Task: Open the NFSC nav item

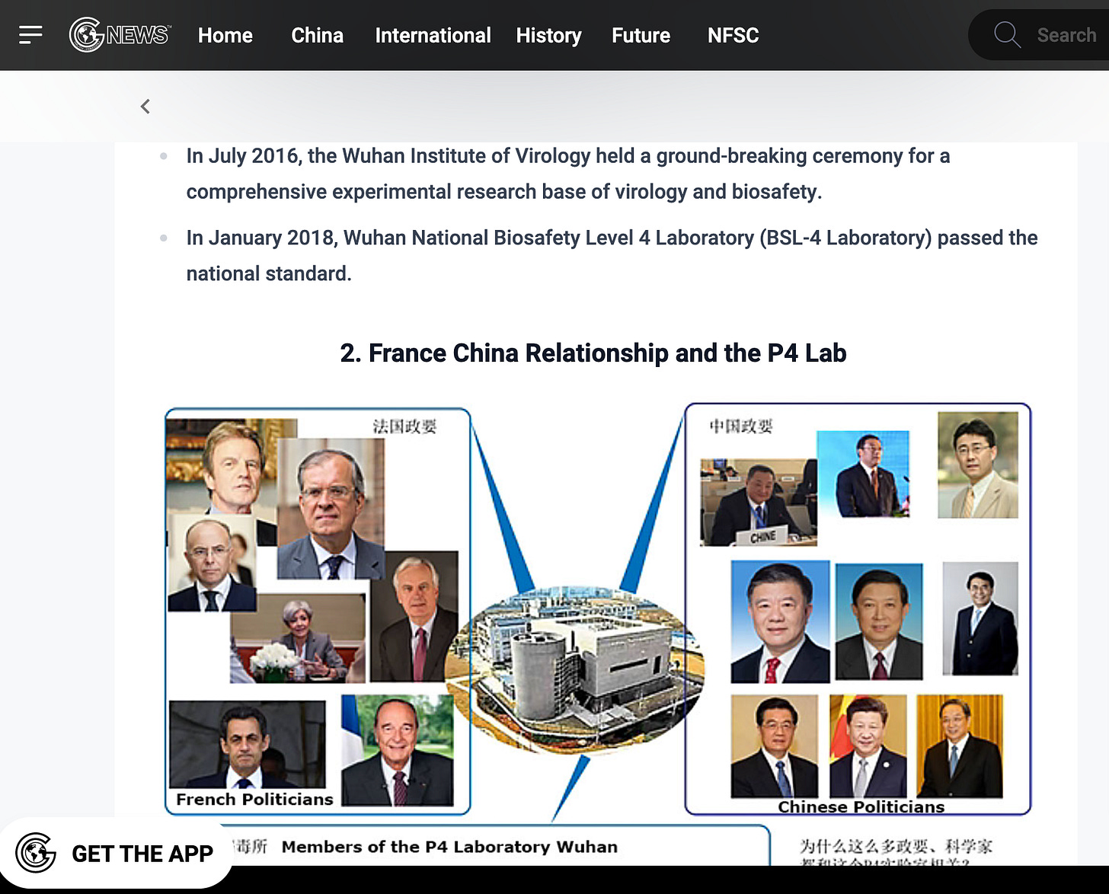Action: [x=733, y=36]
